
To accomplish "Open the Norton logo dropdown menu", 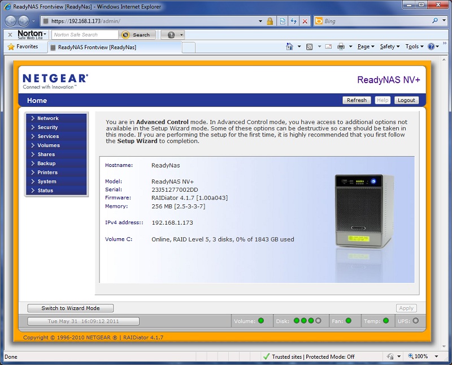I will point(45,34).
